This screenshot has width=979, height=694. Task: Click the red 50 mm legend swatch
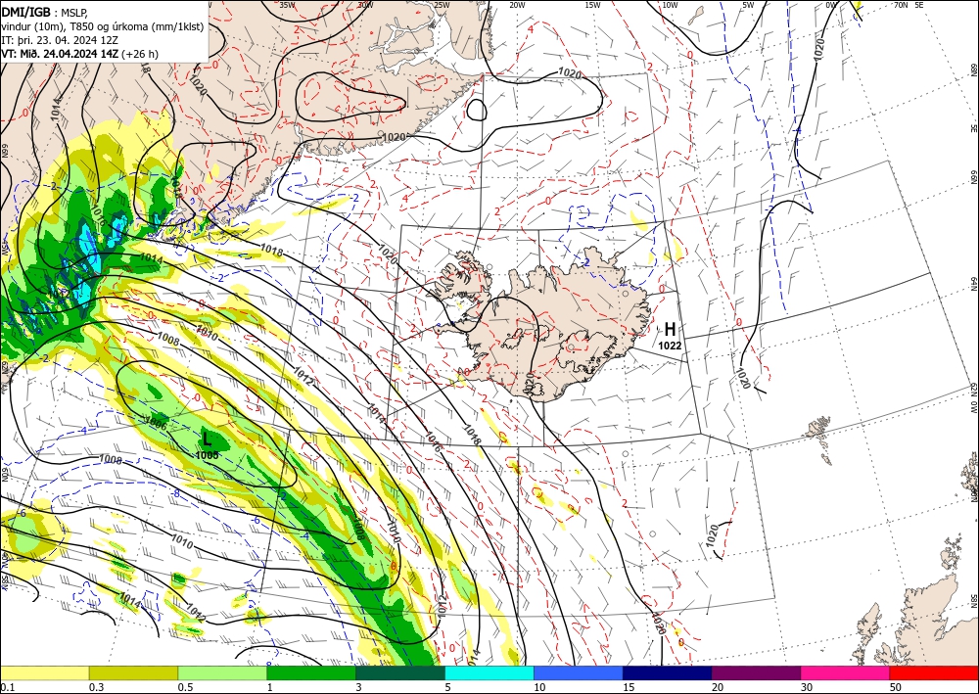point(934,673)
